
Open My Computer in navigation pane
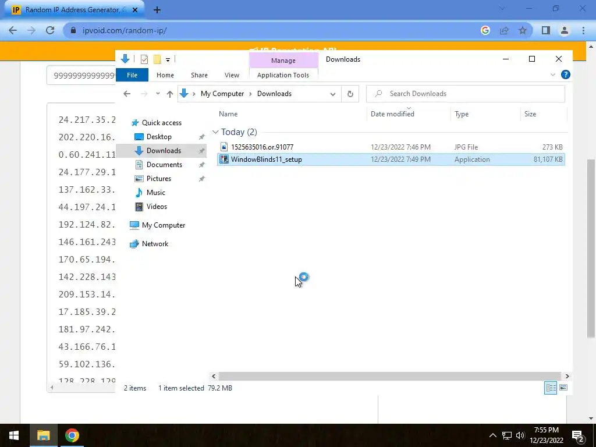(164, 225)
